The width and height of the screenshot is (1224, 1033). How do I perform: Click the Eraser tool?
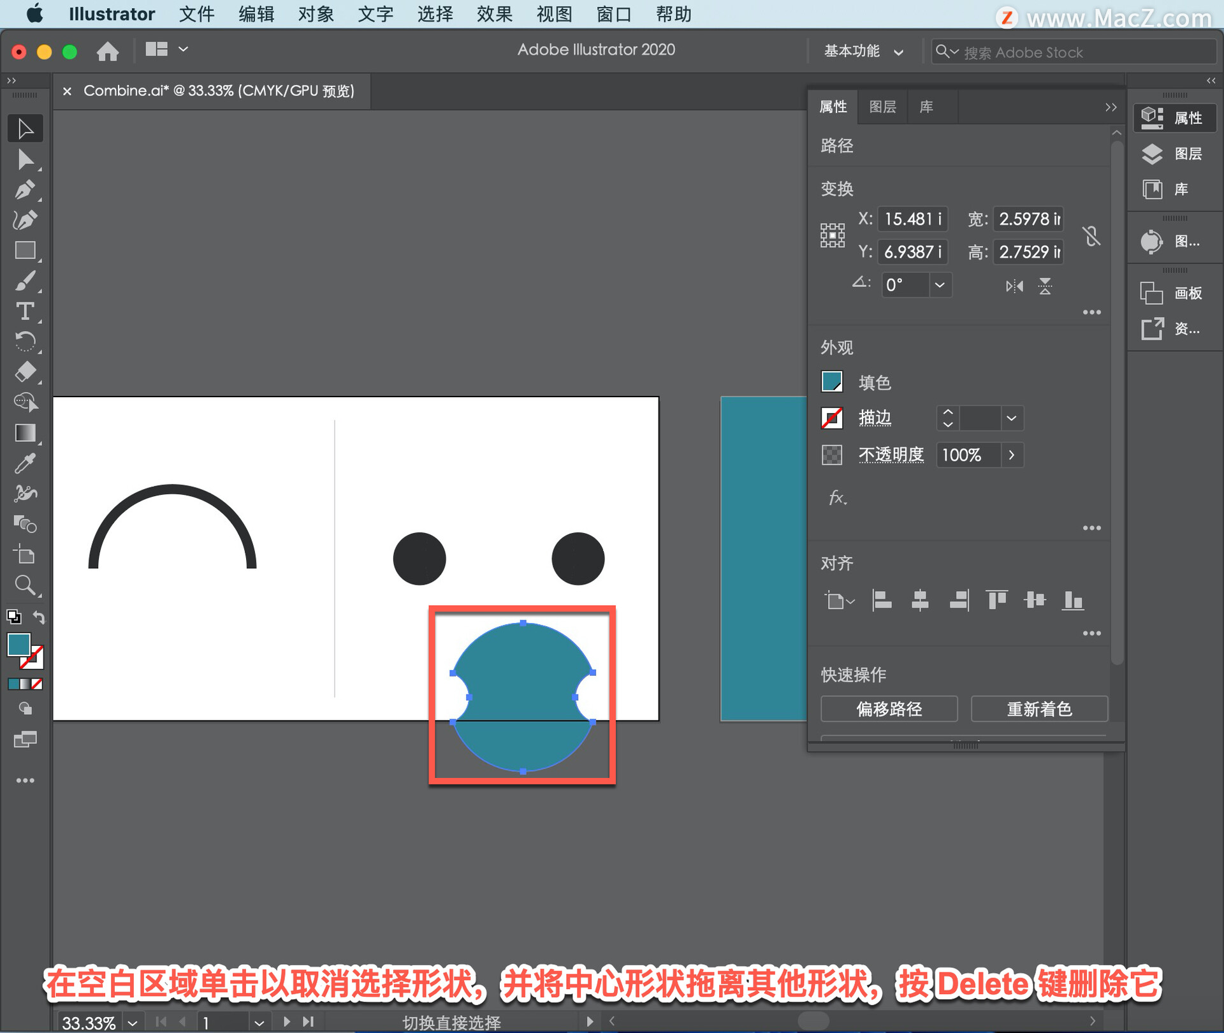(25, 372)
